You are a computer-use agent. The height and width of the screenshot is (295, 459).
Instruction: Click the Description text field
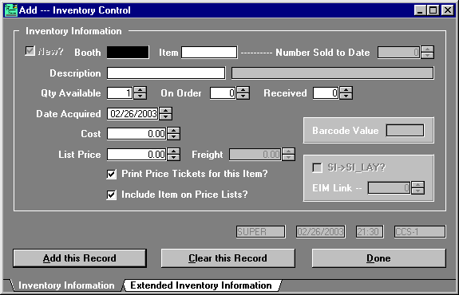[x=166, y=73]
